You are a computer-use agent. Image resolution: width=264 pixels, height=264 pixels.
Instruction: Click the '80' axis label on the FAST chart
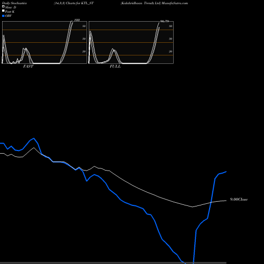point(84,26)
